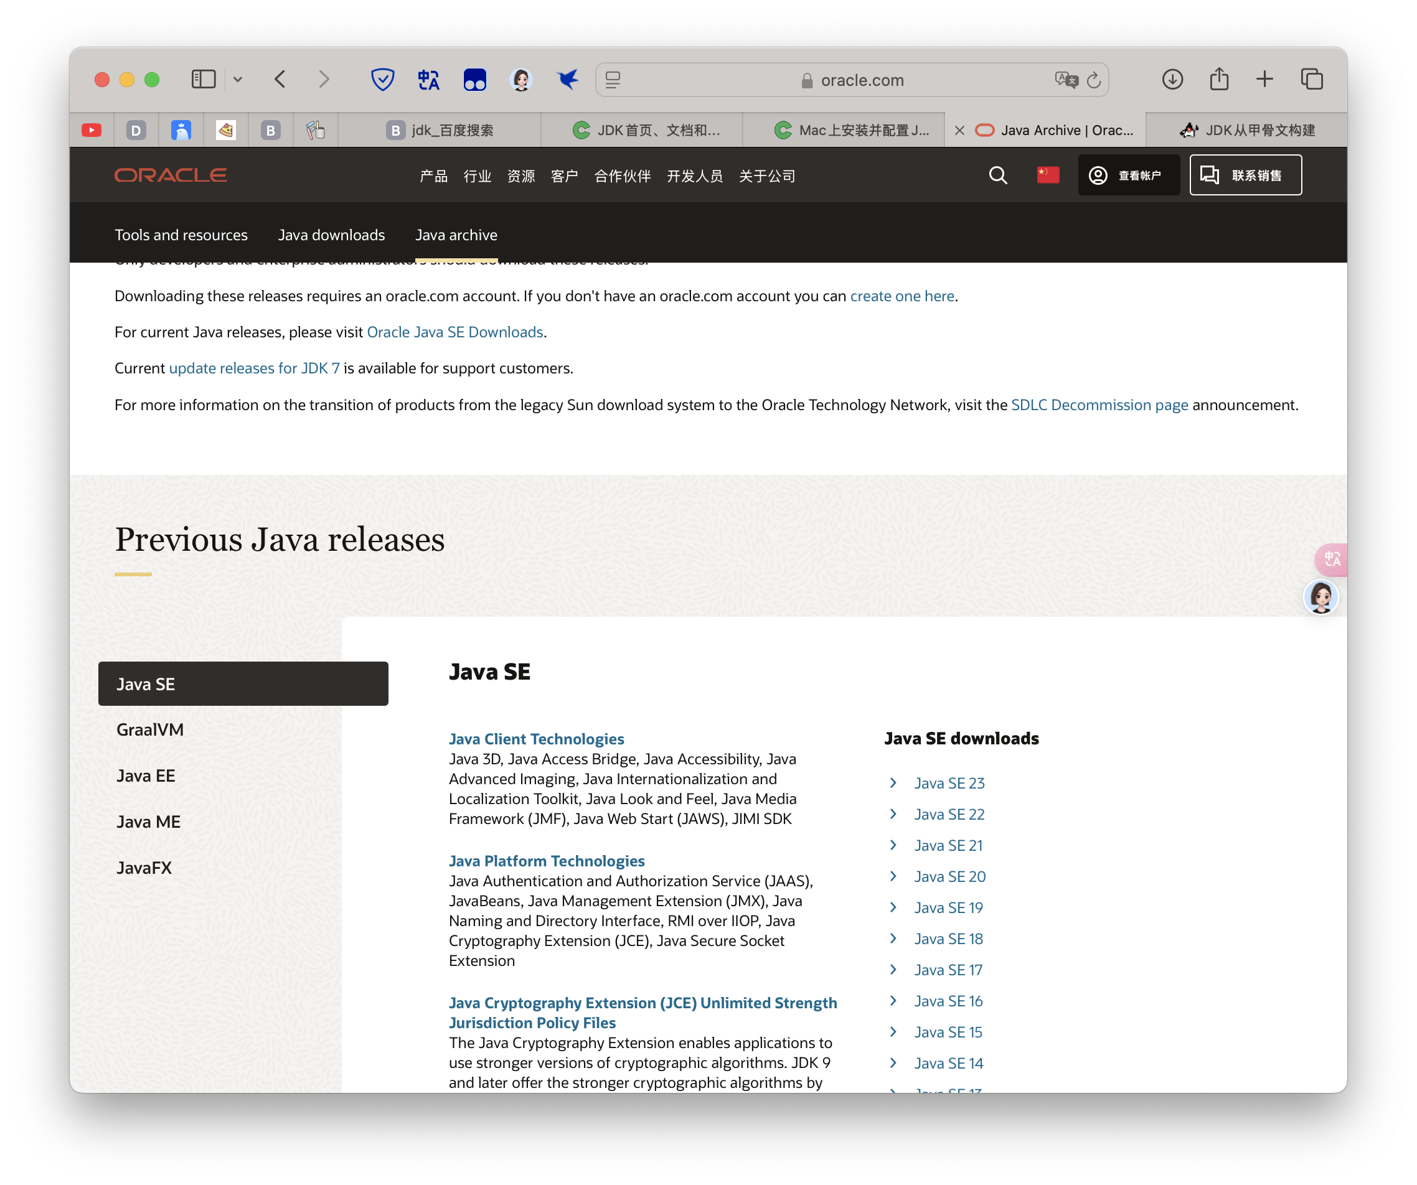Open Java downloads section

click(x=331, y=235)
